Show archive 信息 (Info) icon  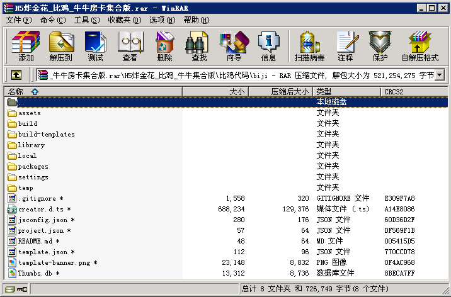tap(268, 46)
